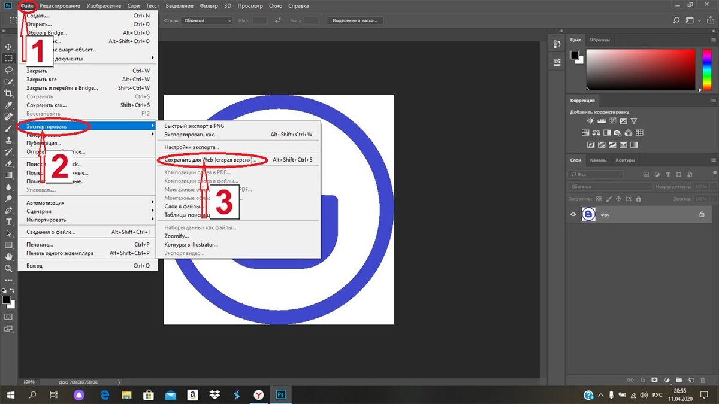Screen dimensions: 719x404
Task: Switch to the Каналы tab
Action: click(599, 160)
